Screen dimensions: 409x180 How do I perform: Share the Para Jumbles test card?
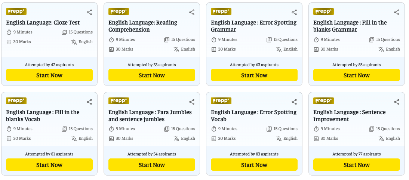[x=192, y=102]
